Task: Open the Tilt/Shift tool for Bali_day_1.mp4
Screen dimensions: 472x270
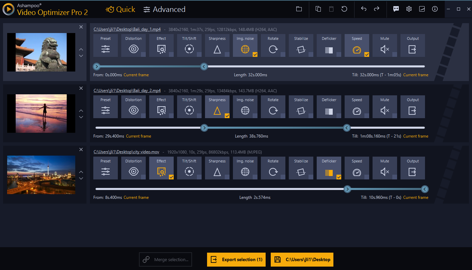Action: coord(189,45)
